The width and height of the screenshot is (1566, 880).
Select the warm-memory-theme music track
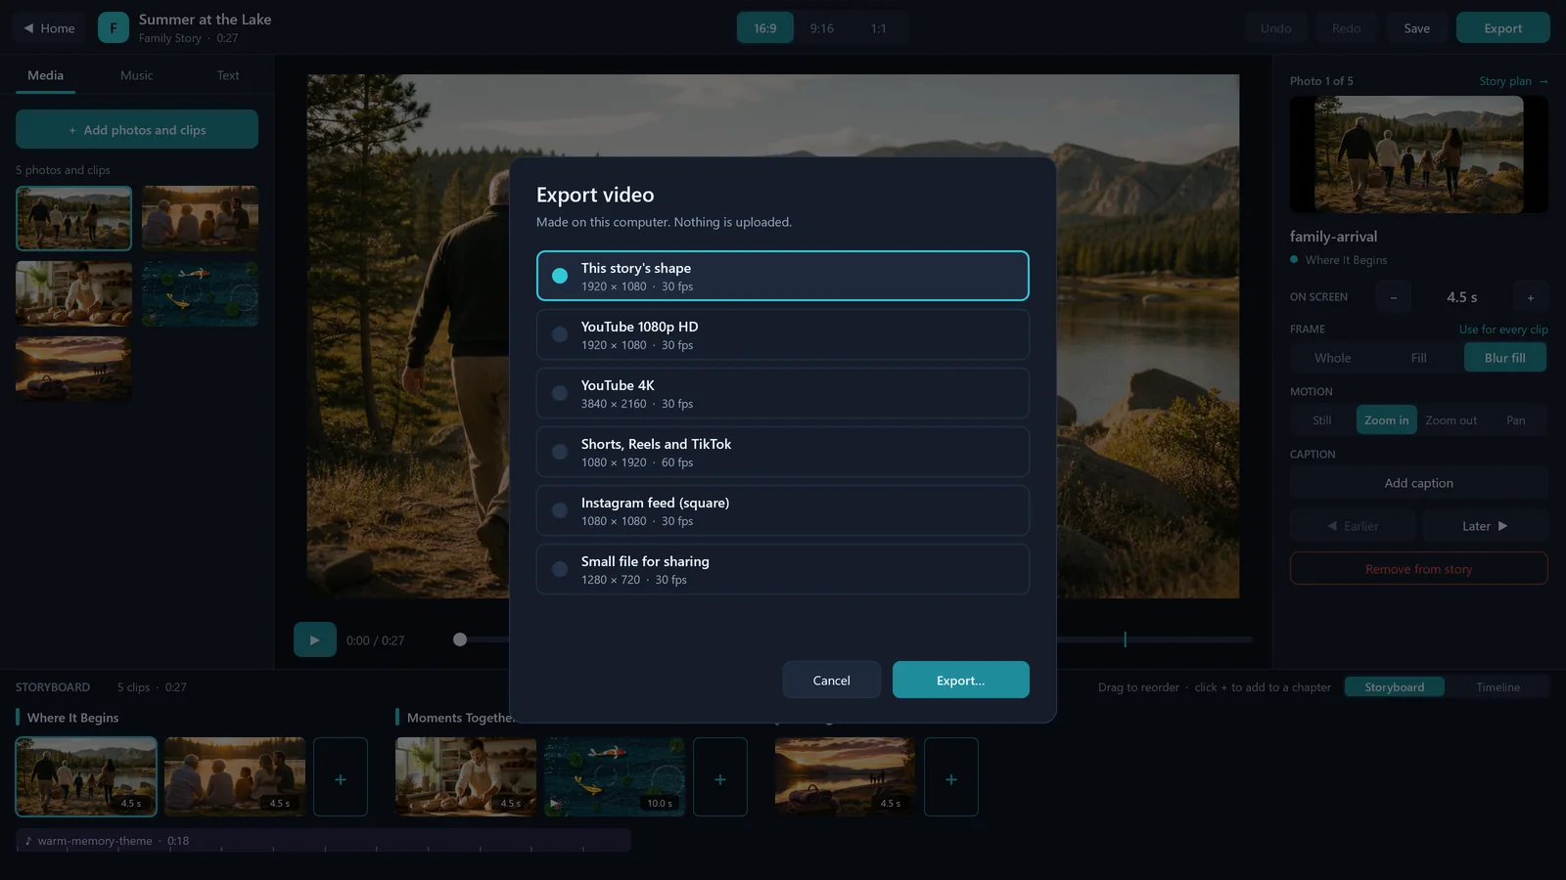323,841
